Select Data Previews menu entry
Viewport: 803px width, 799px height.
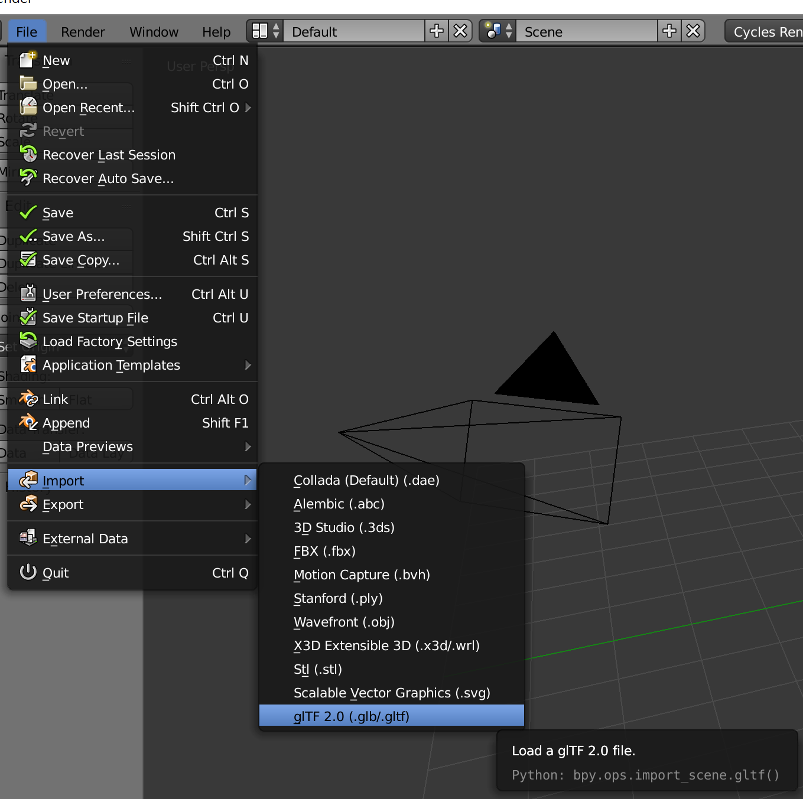tap(132, 446)
